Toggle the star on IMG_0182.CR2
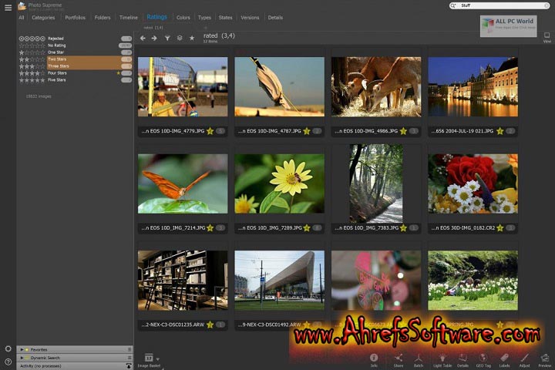 [499, 227]
